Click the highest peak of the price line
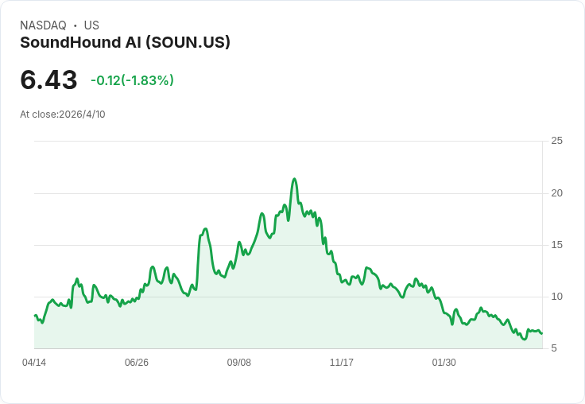585x404 pixels. coord(294,179)
